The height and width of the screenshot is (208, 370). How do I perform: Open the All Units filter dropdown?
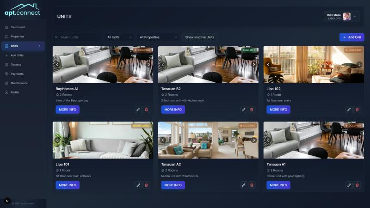[119, 37]
